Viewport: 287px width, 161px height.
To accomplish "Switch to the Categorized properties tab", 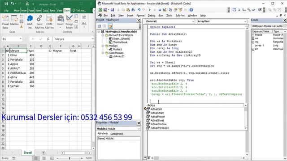I will tap(117, 134).
